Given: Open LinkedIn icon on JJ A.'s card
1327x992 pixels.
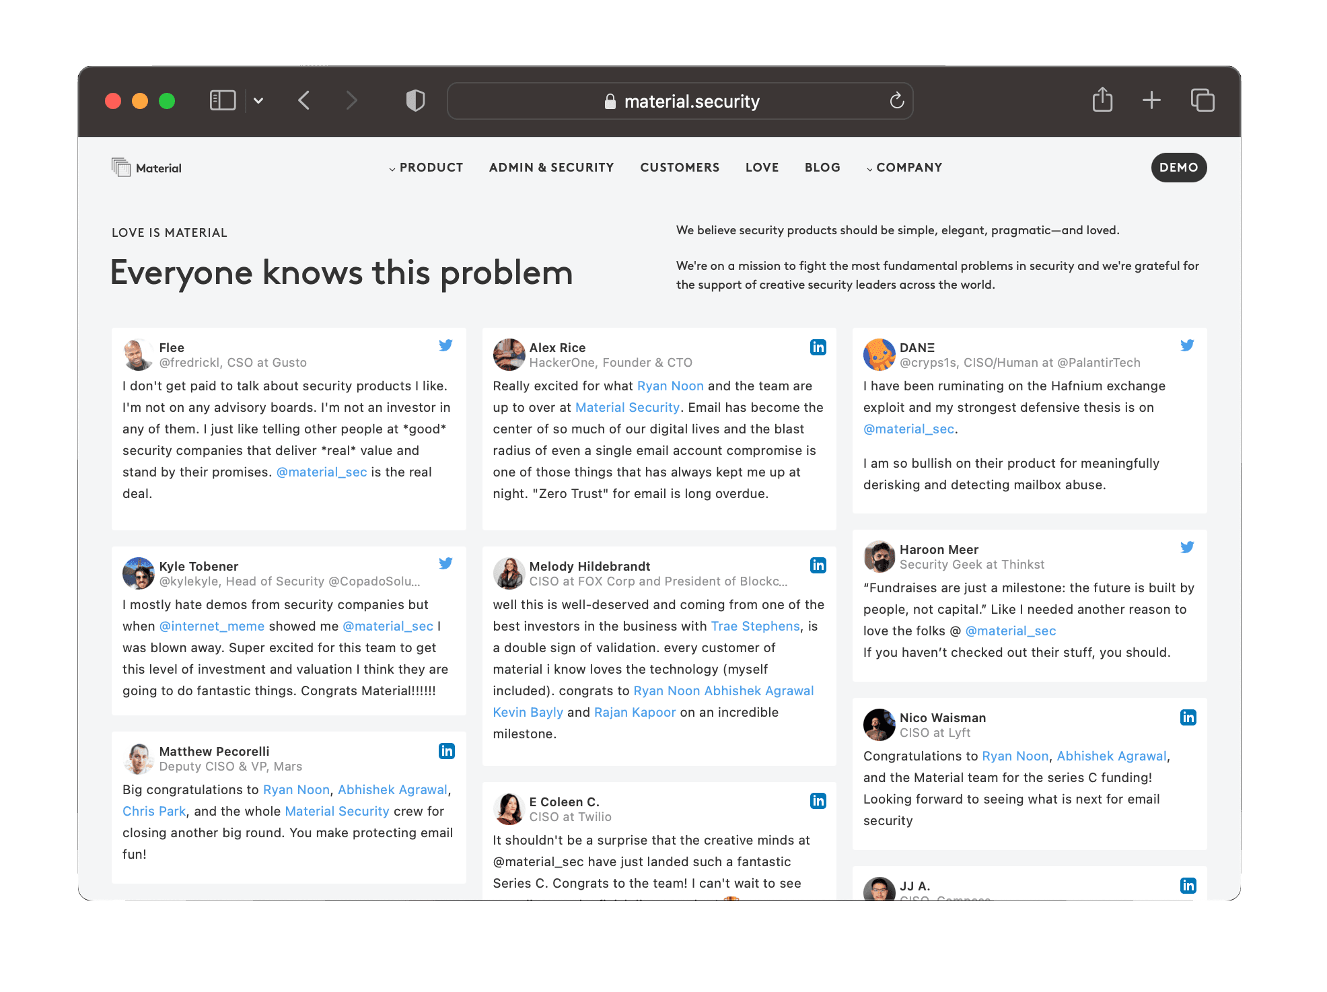Looking at the screenshot, I should pyautogui.click(x=1188, y=886).
